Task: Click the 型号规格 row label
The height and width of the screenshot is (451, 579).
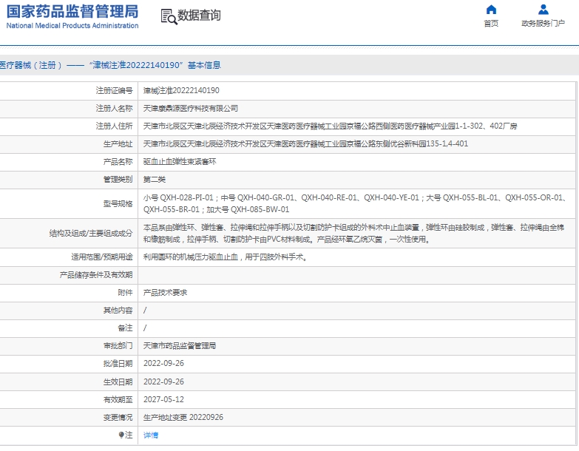Action: point(118,204)
